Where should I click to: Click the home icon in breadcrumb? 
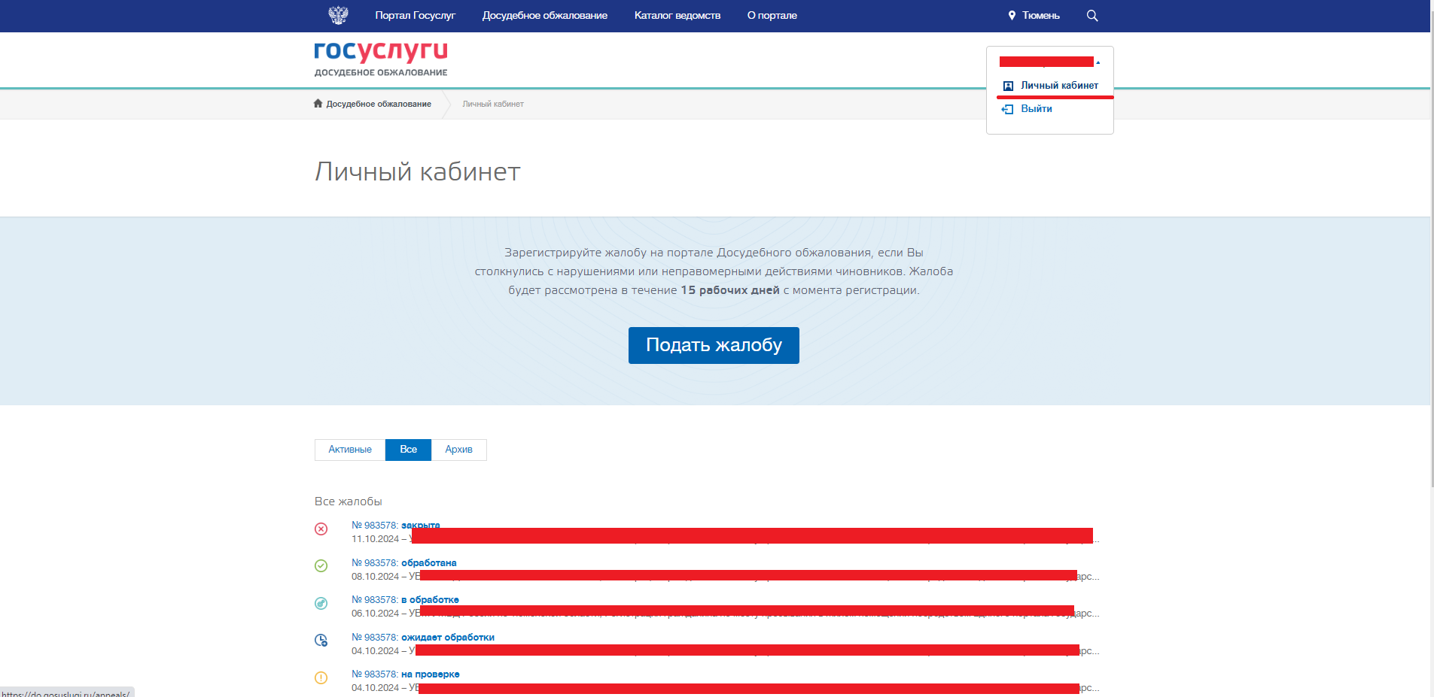pos(318,104)
